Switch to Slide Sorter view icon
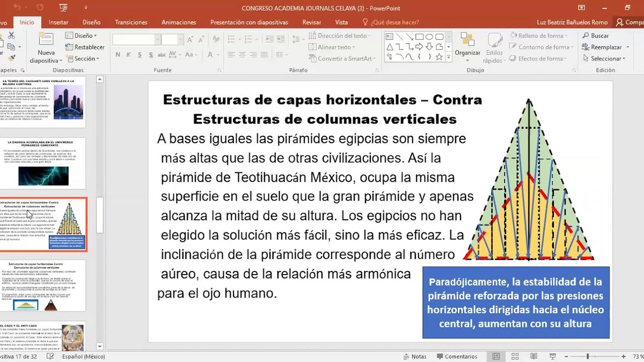Image resolution: width=644 pixels, height=362 pixels. tap(515, 356)
